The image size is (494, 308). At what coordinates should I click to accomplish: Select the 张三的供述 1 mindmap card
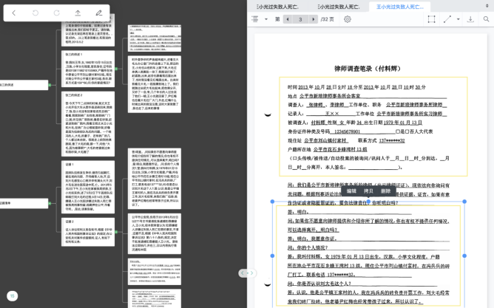(x=88, y=69)
